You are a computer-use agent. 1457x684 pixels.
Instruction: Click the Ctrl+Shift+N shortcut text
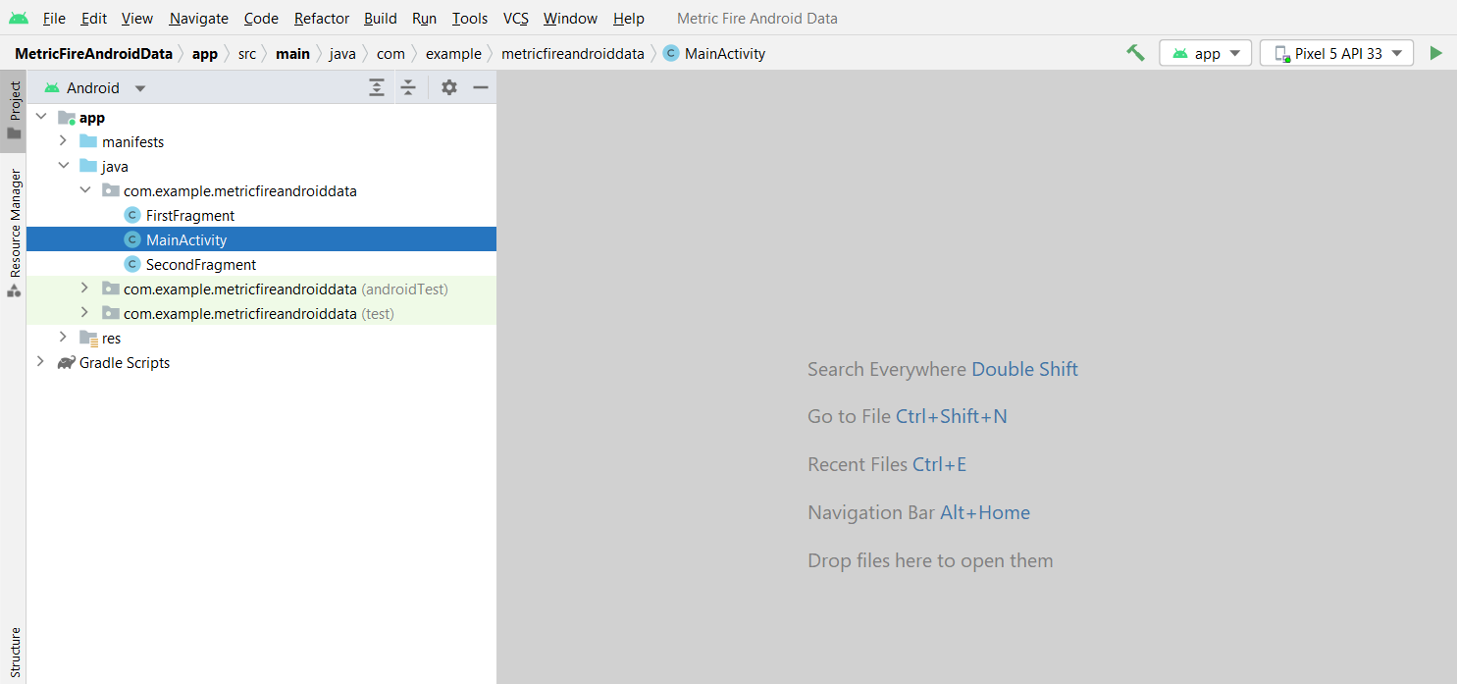pyautogui.click(x=952, y=416)
